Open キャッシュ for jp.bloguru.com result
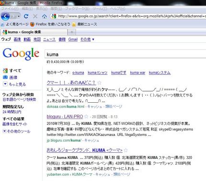The width and height of the screenshot is (206, 181). pos(92,141)
